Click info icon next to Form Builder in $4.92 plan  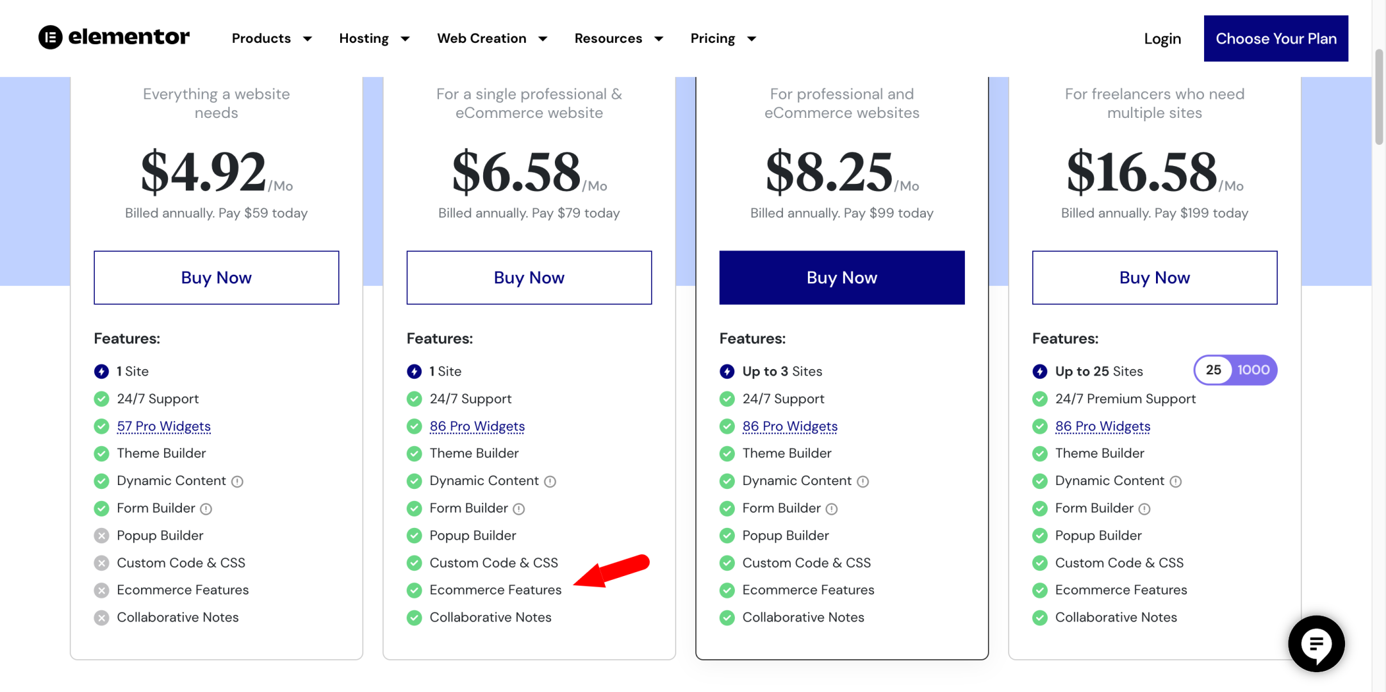pos(206,509)
